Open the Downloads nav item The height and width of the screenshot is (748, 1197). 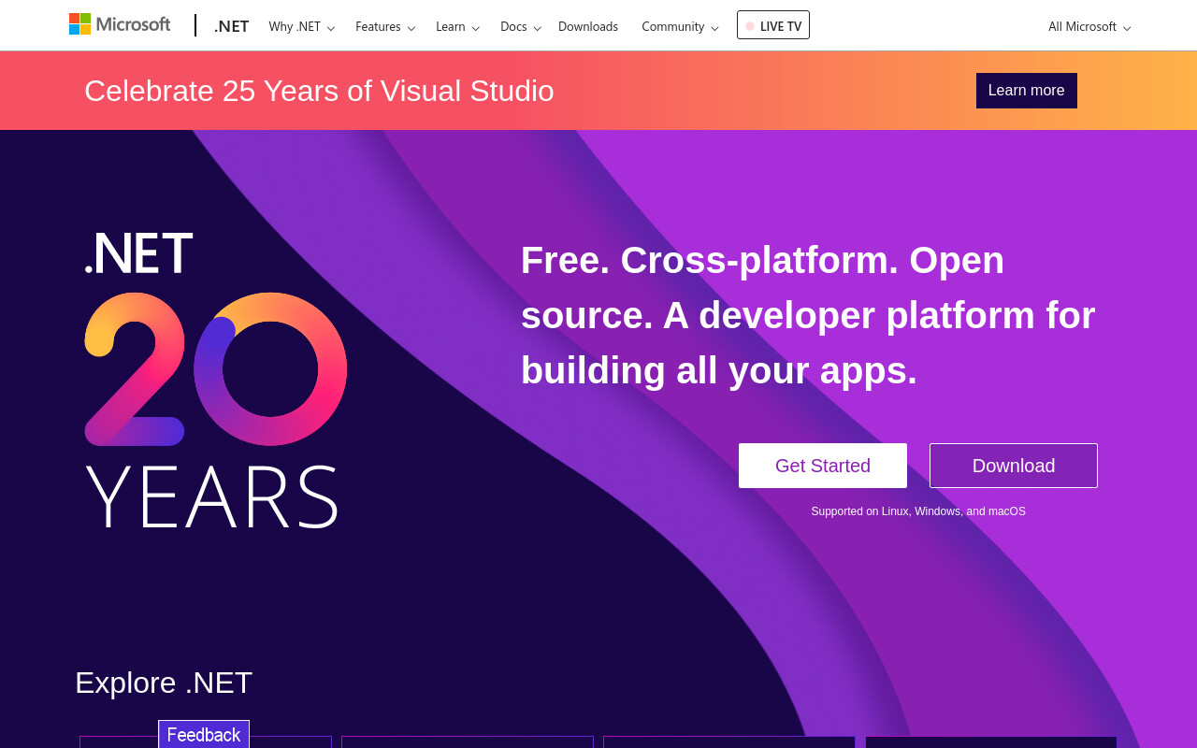pos(588,26)
